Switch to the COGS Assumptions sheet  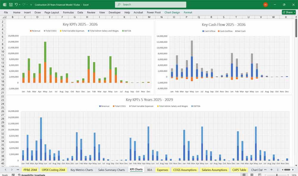(185, 170)
